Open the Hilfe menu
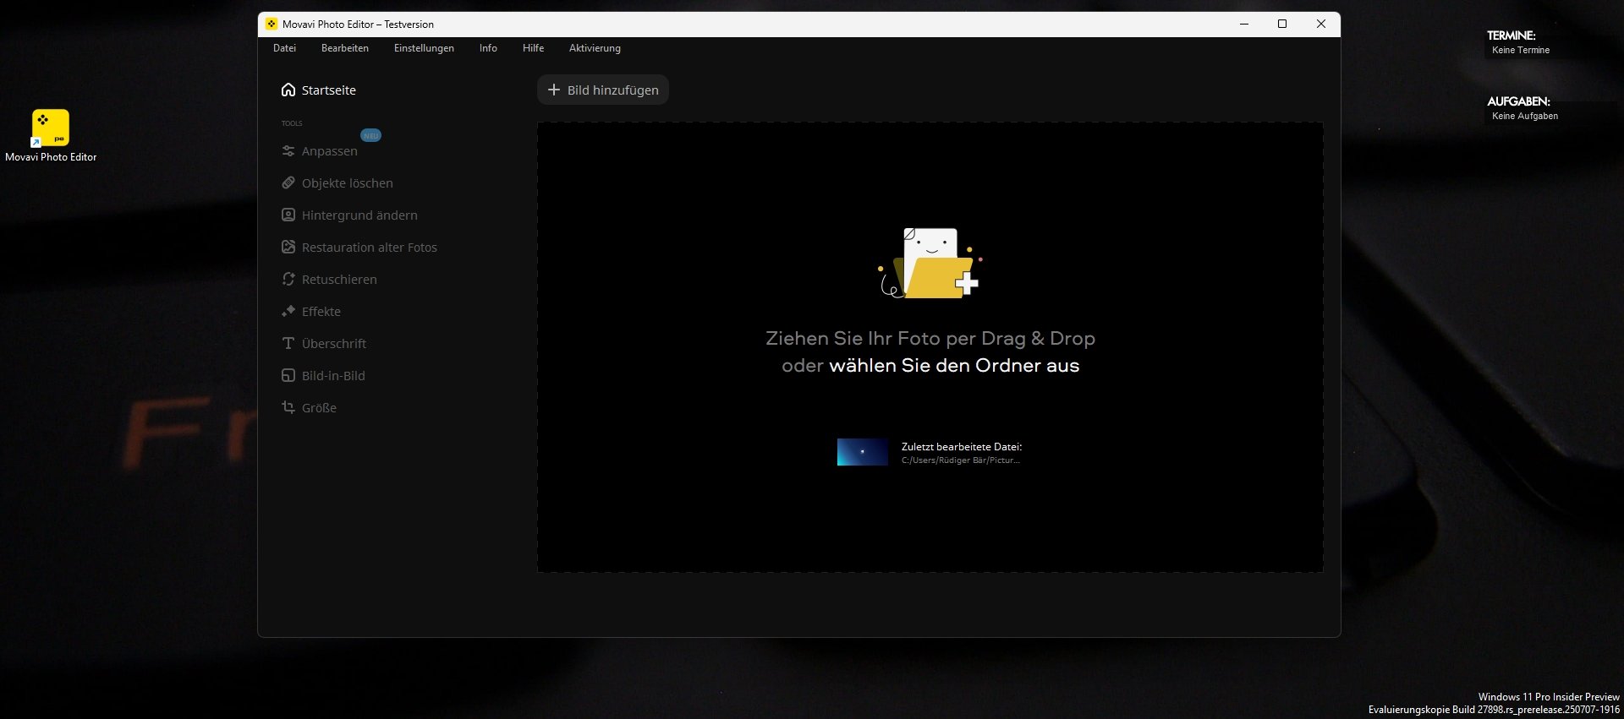Screen dimensions: 1624x719 point(533,48)
